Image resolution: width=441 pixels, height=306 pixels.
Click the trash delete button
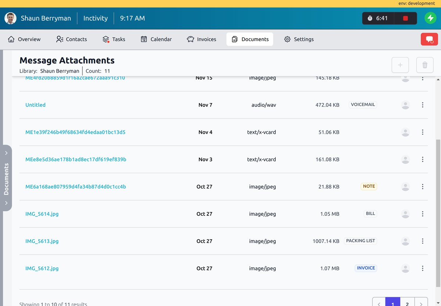[x=425, y=65]
